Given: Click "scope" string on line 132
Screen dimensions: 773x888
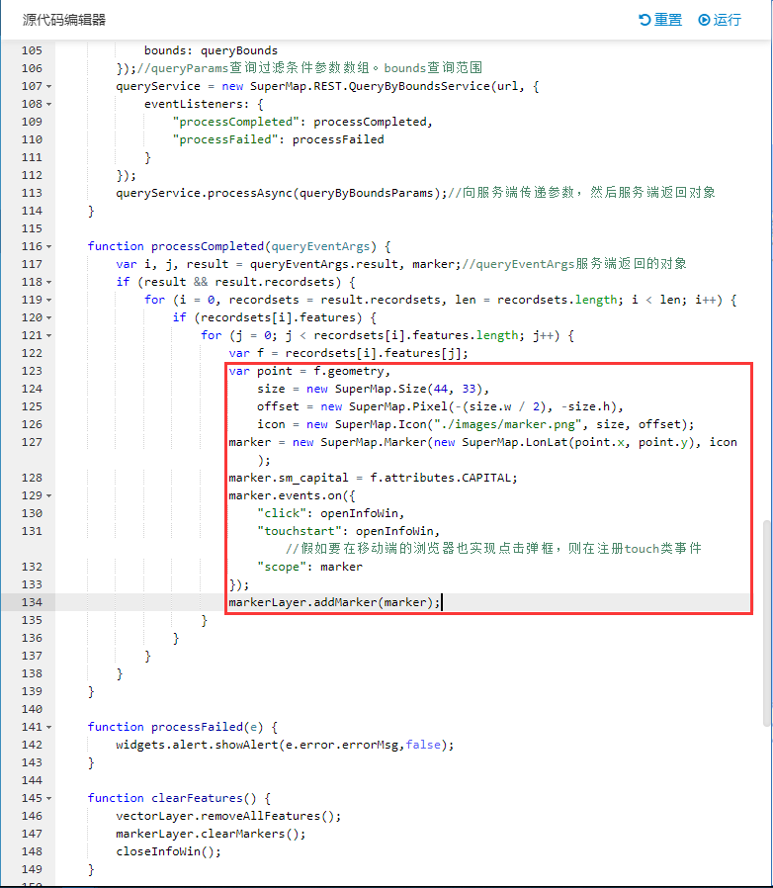Looking at the screenshot, I should [x=282, y=567].
